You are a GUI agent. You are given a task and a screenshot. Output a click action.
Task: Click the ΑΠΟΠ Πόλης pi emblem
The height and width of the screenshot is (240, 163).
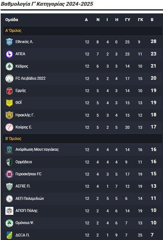[9, 211]
